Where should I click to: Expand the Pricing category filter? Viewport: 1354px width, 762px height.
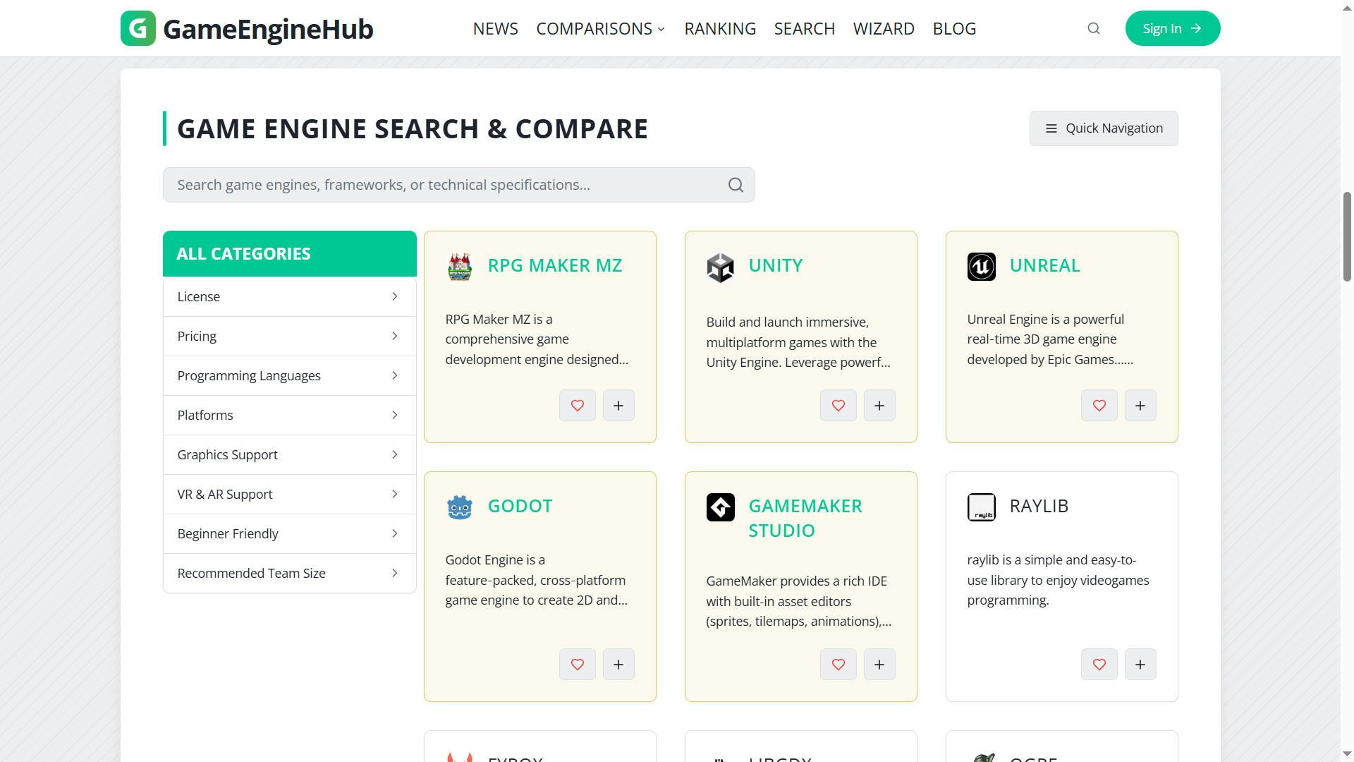[289, 336]
